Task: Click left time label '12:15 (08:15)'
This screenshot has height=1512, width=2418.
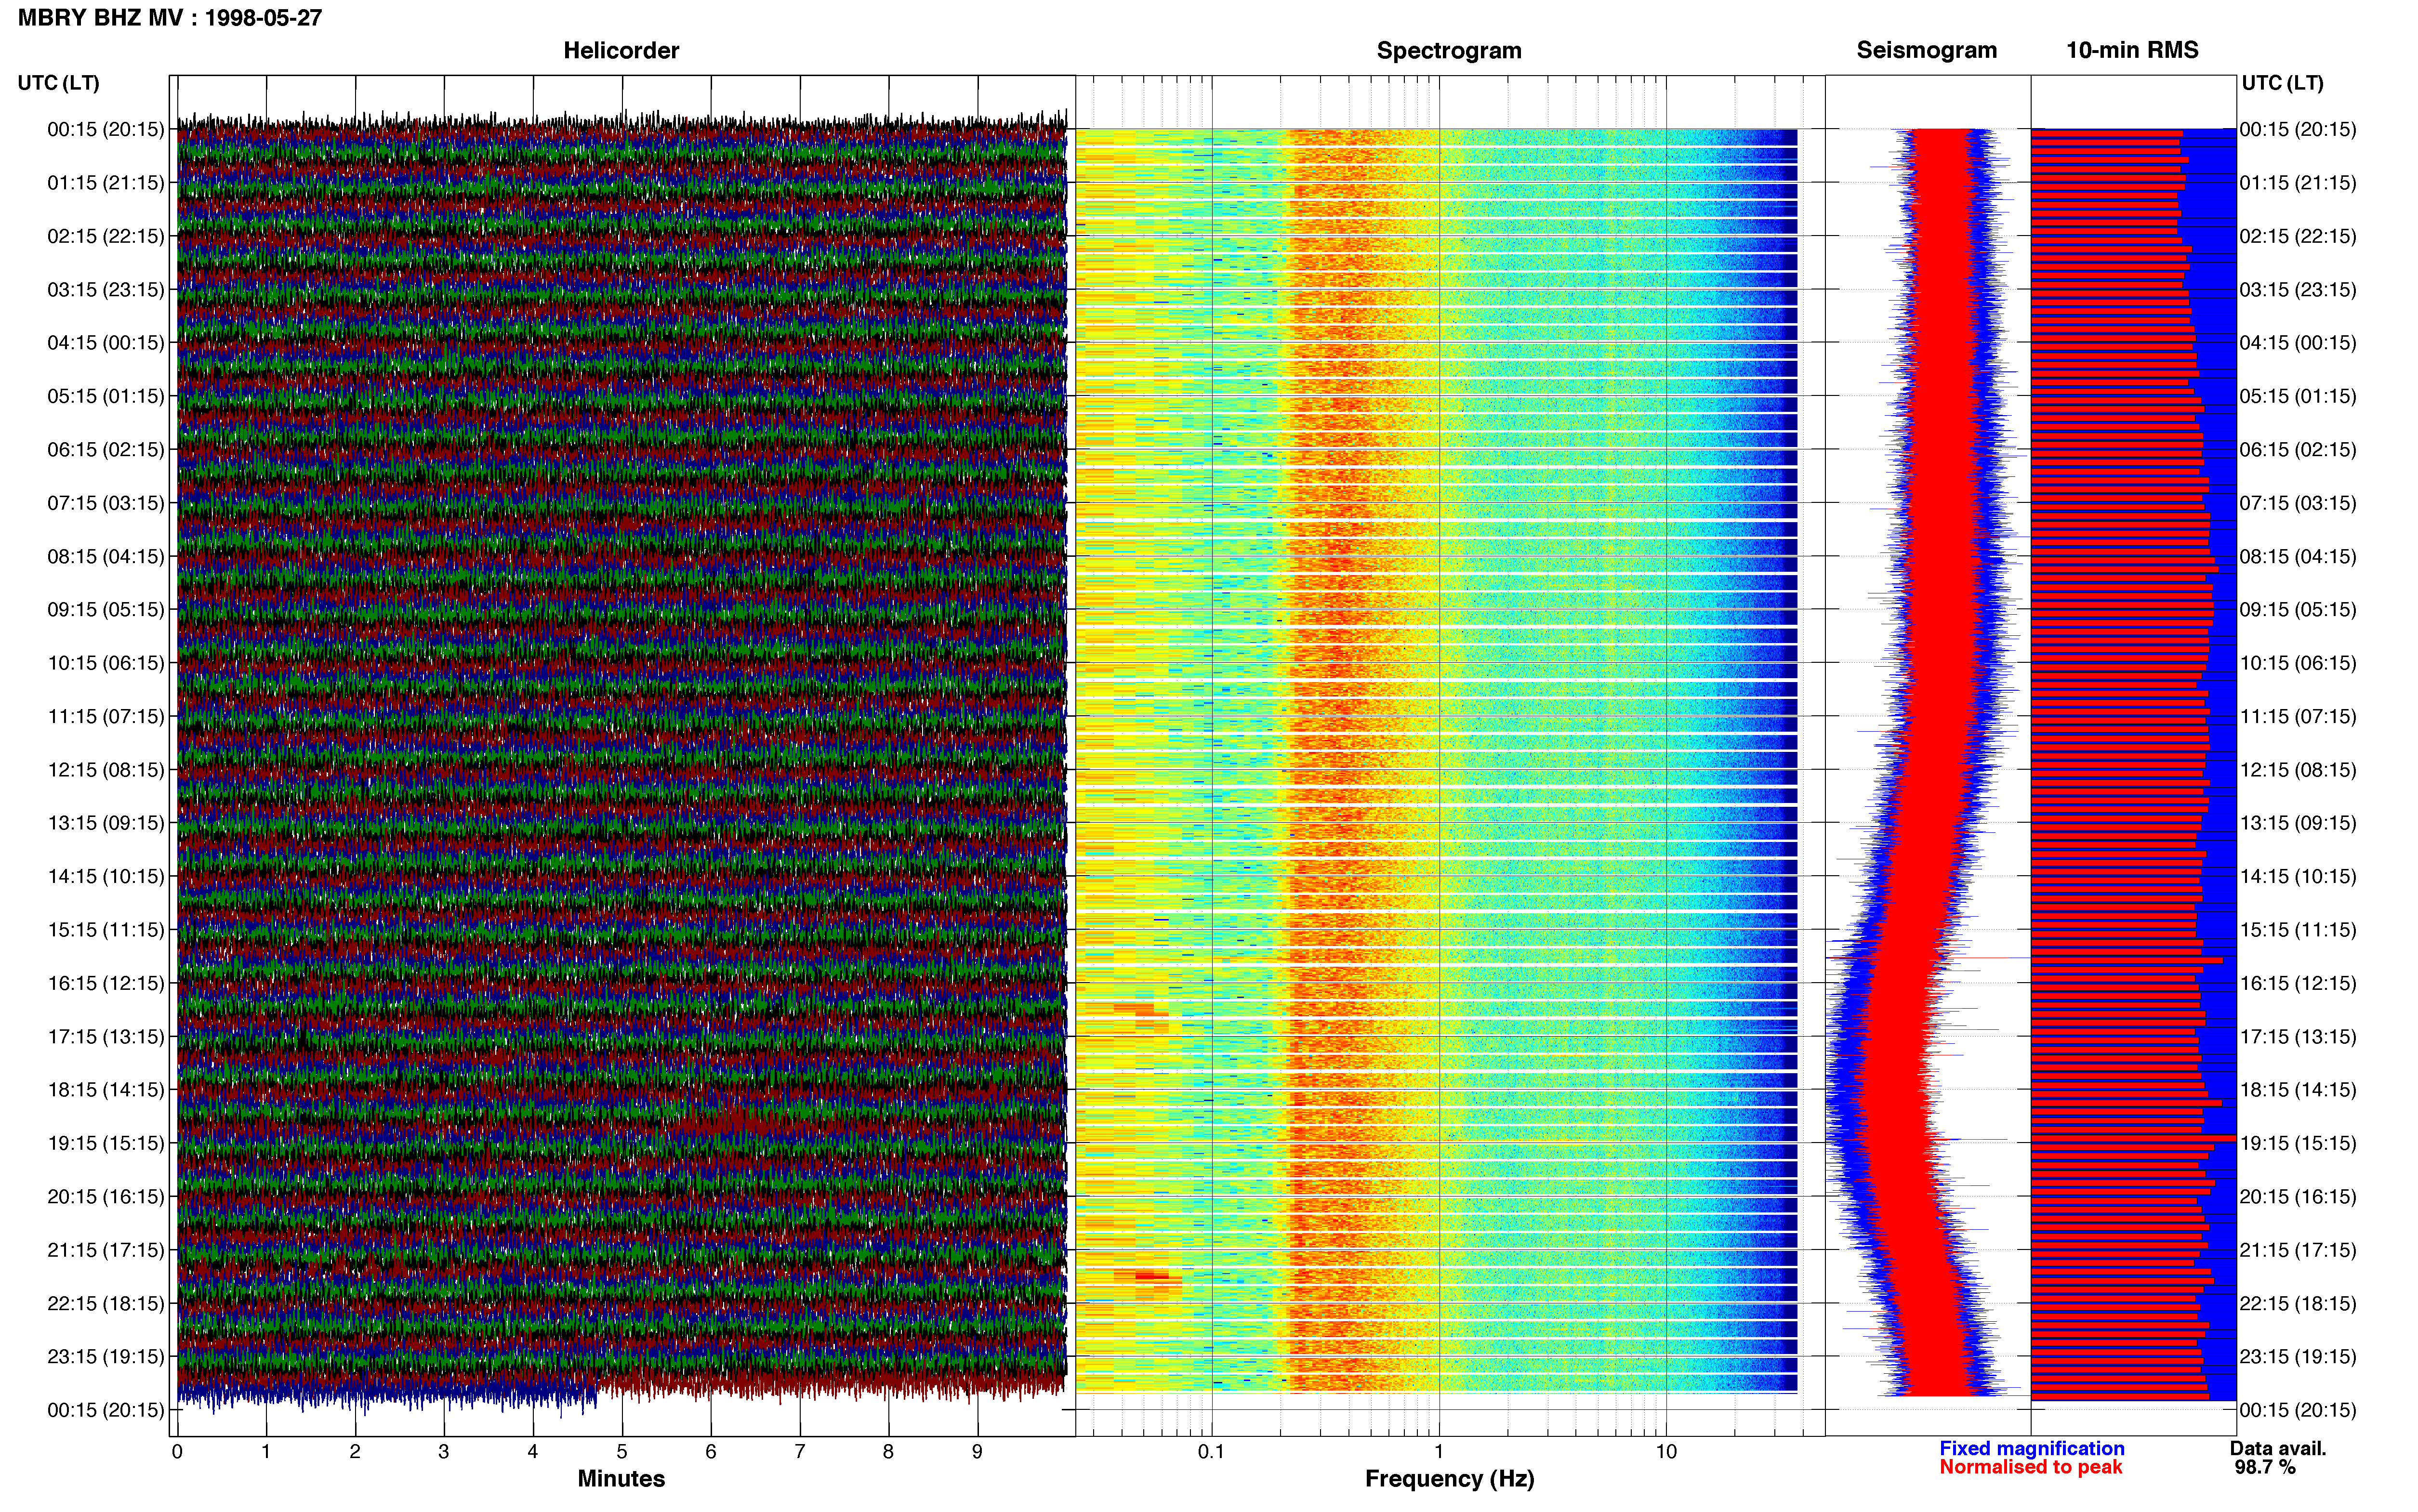Action: 106,770
